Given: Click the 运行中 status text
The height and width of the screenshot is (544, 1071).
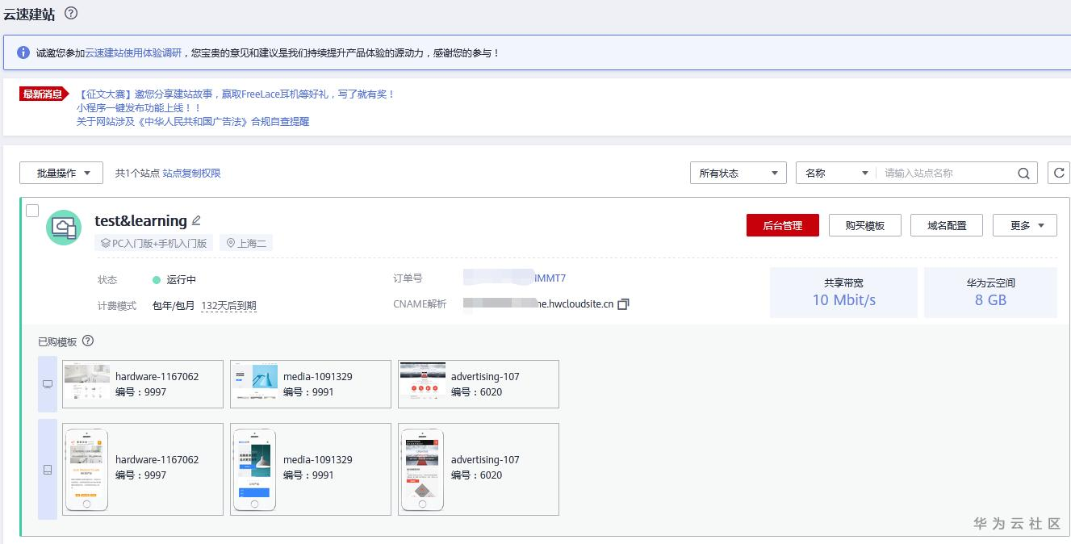Looking at the screenshot, I should click(182, 279).
